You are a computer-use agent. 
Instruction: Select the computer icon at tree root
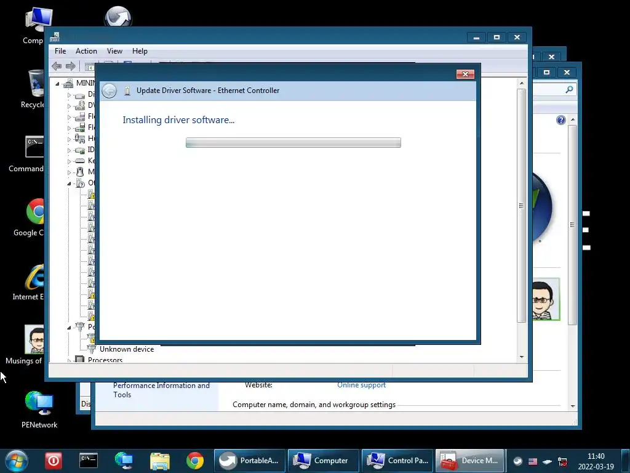68,83
